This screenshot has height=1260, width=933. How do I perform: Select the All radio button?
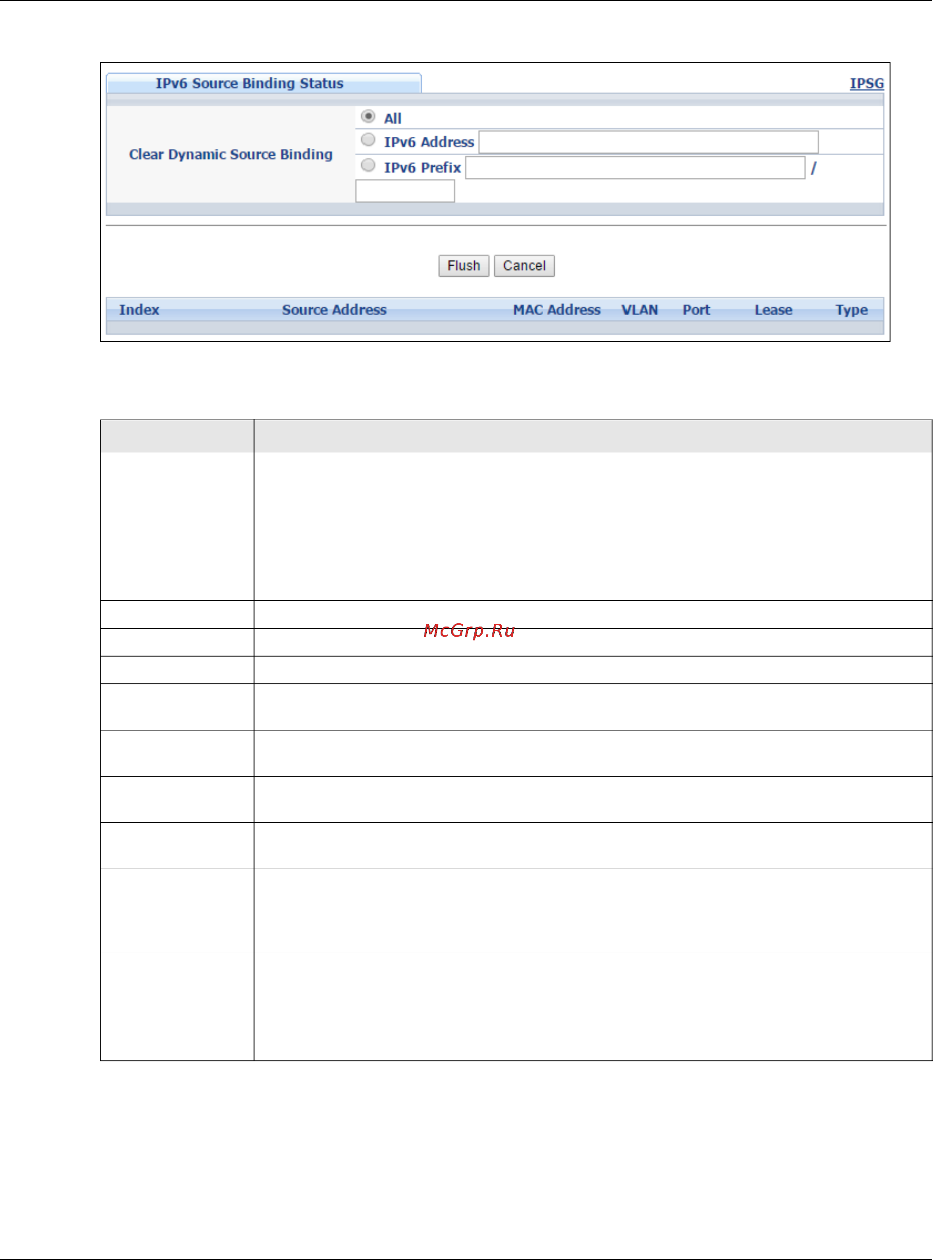368,116
